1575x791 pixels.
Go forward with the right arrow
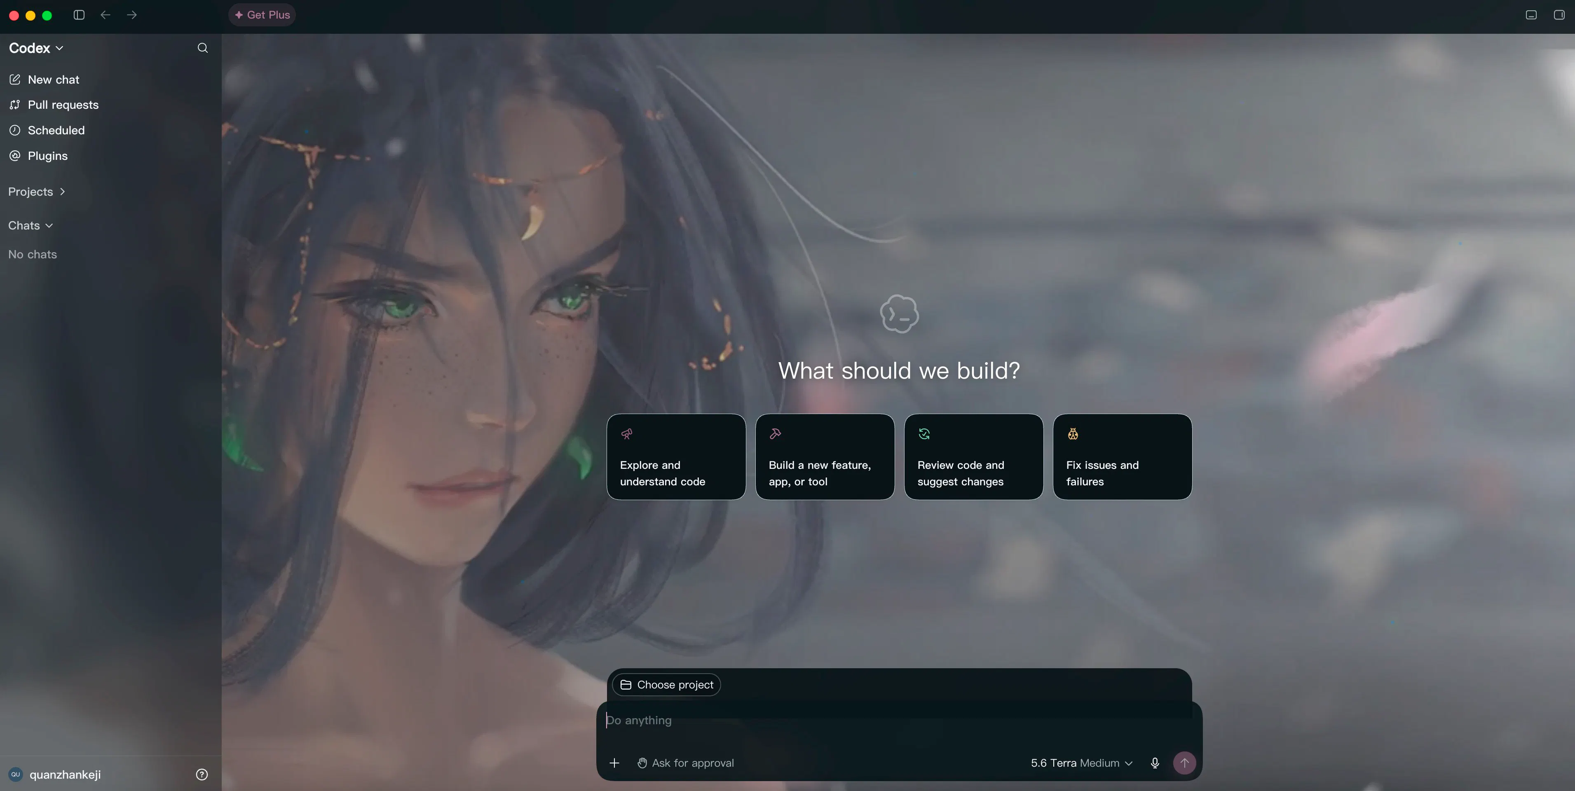coord(132,15)
